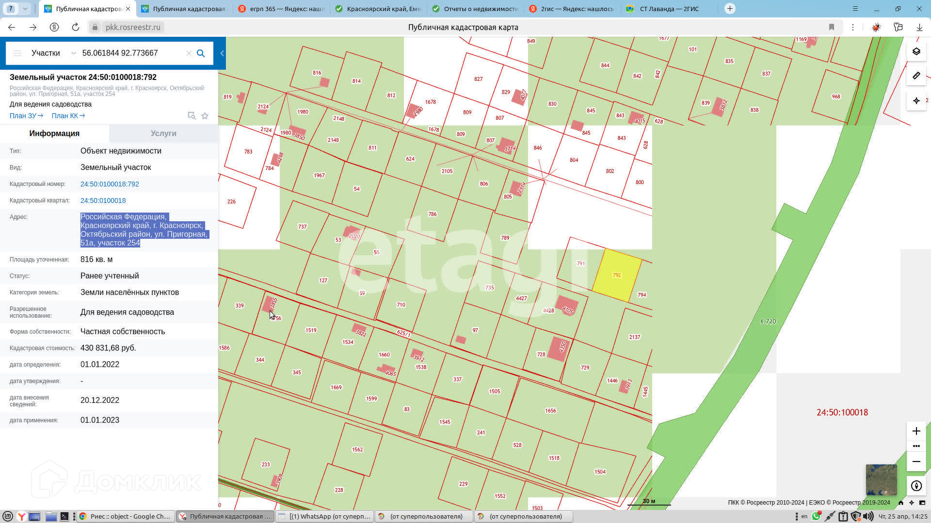Open WhatsApp window in taskbar
This screenshot has height=523, width=931.
(325, 516)
